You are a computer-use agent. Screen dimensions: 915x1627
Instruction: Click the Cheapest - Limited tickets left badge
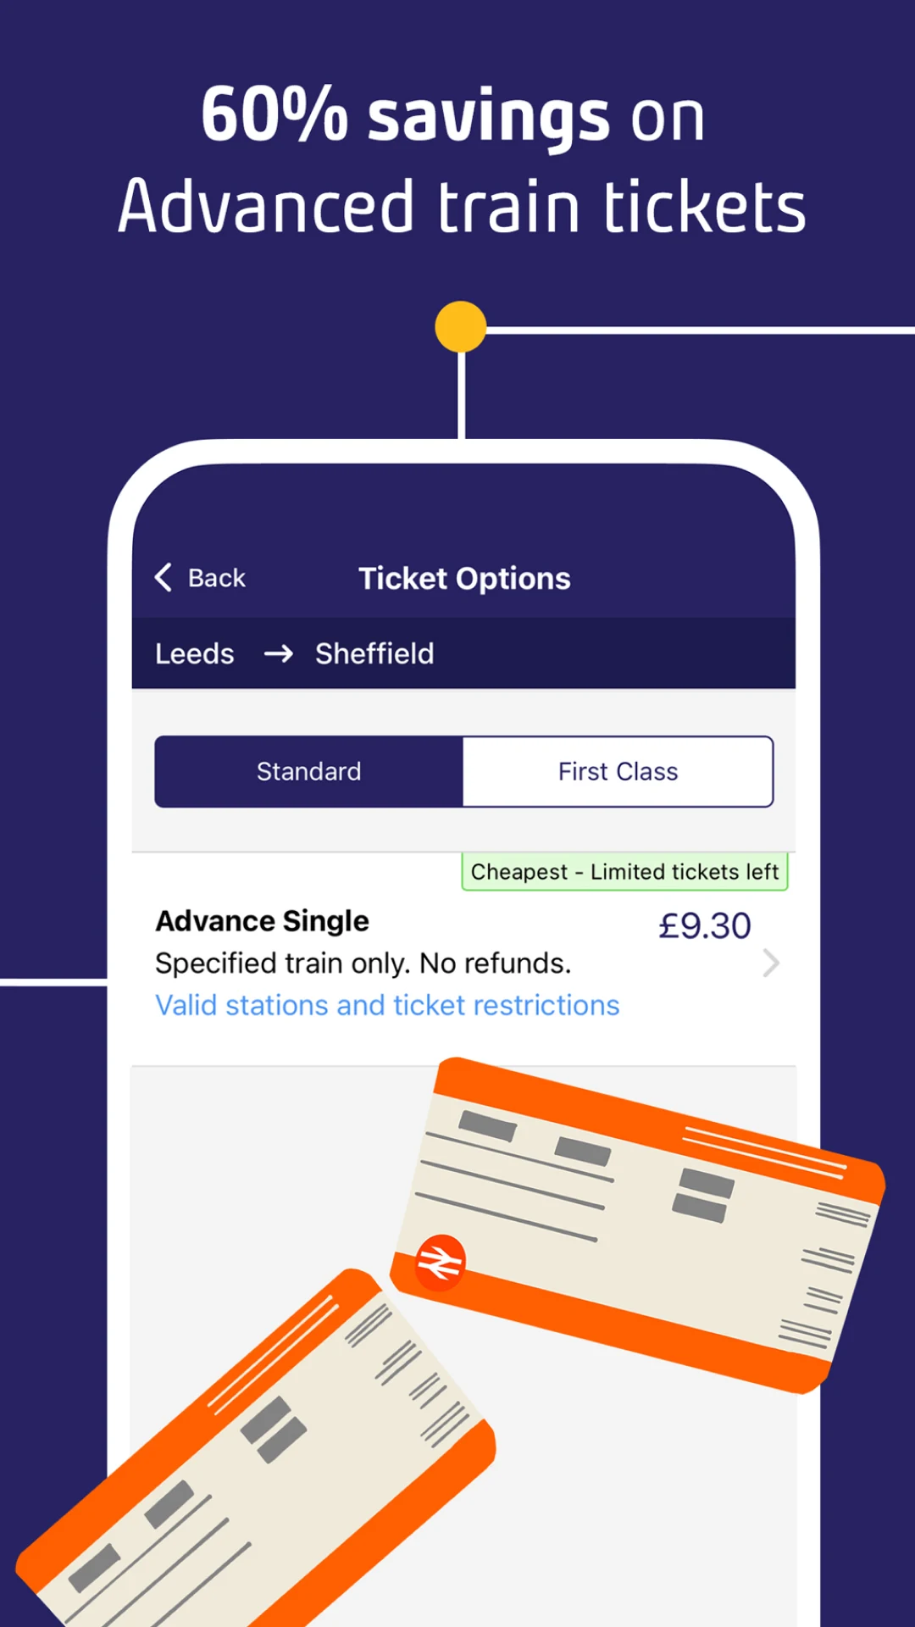pos(624,871)
